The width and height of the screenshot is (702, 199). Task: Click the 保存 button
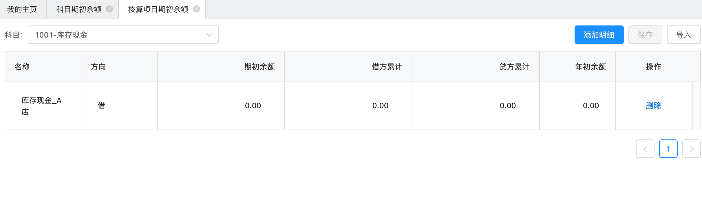[645, 35]
